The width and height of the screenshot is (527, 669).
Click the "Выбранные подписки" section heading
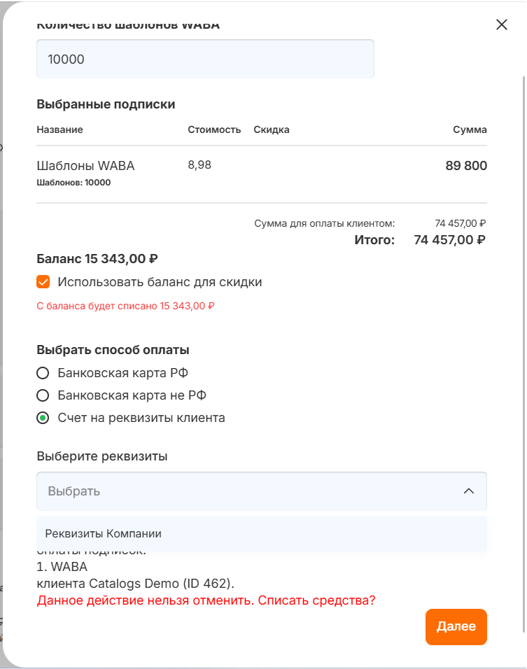[x=106, y=104]
